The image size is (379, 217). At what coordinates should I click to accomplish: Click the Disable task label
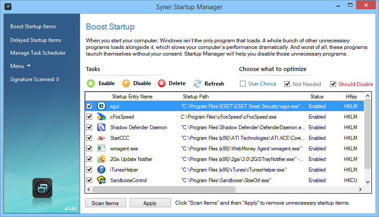(142, 83)
